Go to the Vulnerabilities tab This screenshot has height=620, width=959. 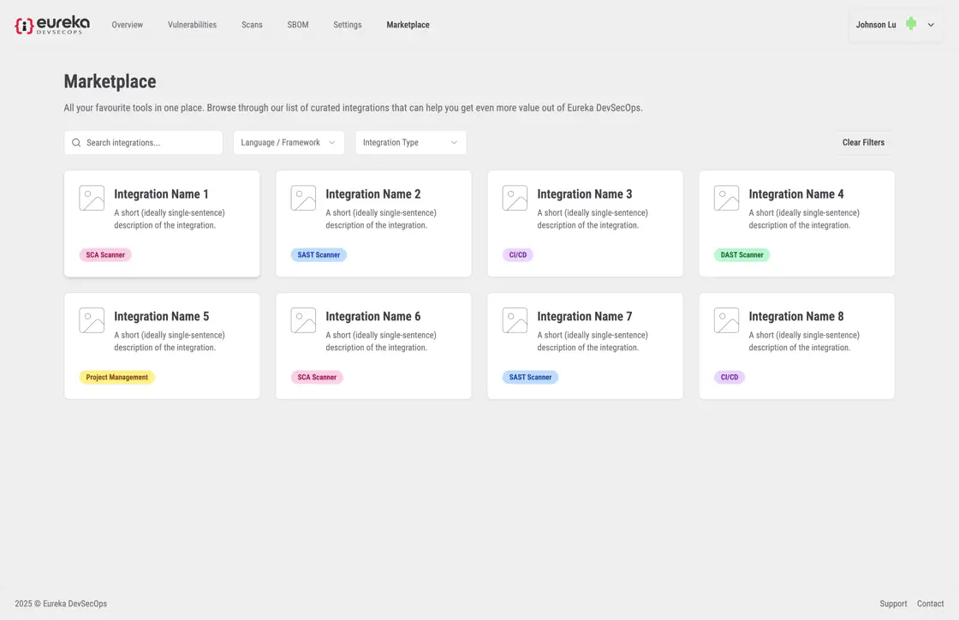tap(192, 25)
